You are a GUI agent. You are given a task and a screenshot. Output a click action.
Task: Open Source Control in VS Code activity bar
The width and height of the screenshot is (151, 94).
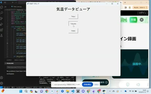click(2, 19)
